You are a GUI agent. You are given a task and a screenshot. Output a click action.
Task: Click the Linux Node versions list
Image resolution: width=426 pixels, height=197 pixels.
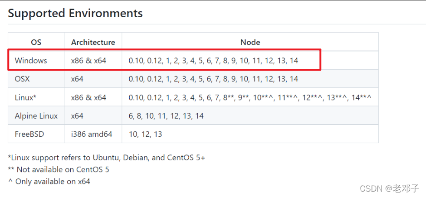(x=250, y=97)
